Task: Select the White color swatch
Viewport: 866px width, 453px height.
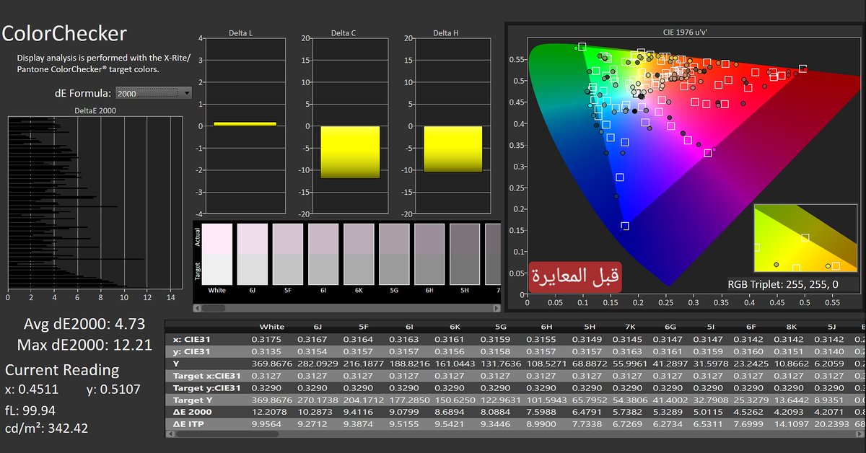Action: pos(217,253)
